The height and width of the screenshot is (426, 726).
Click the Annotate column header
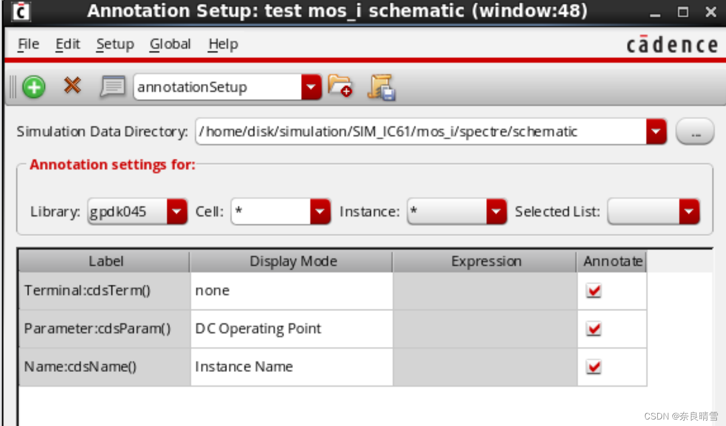[x=612, y=261]
